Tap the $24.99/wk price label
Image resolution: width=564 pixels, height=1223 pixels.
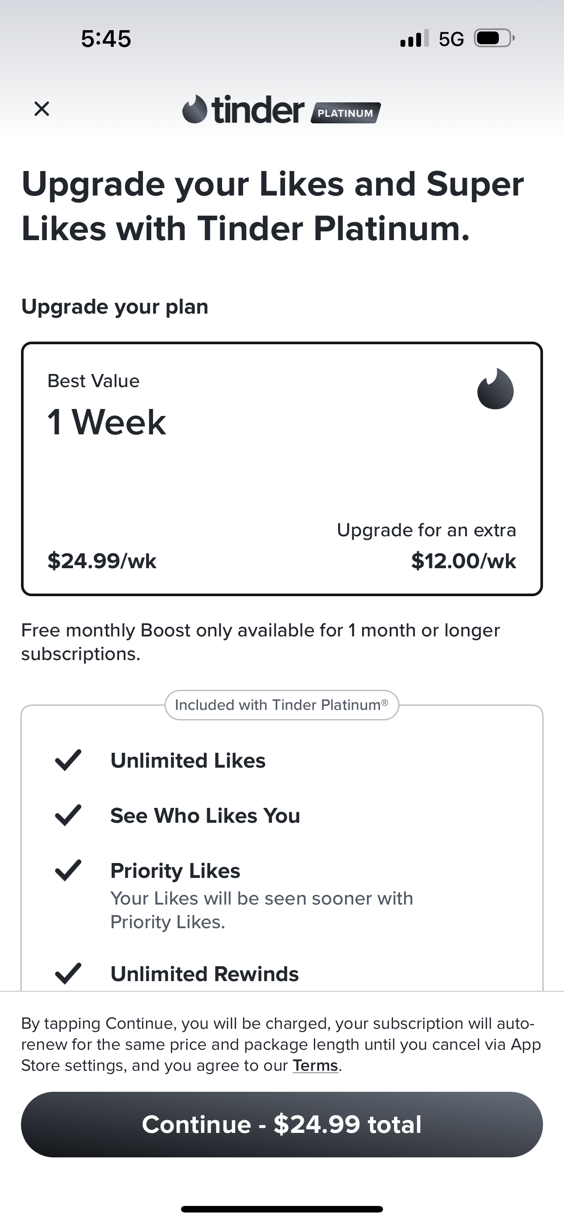point(102,561)
